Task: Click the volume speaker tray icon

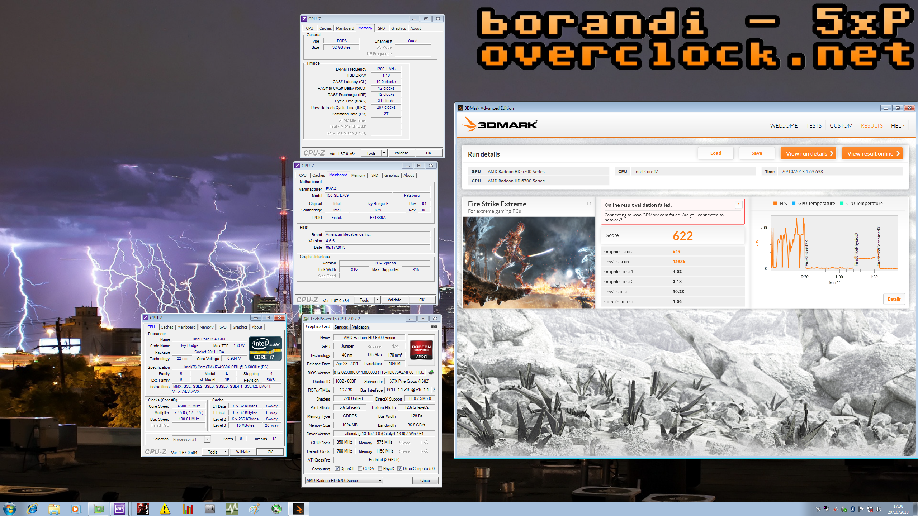Action: click(x=879, y=509)
